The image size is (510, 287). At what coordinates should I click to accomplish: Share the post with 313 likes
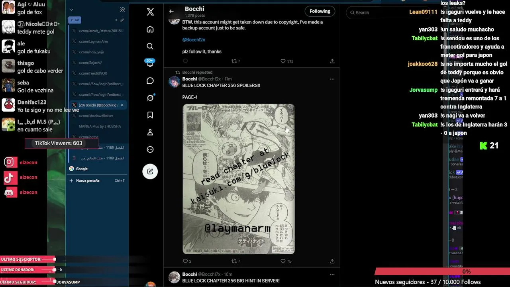click(332, 61)
